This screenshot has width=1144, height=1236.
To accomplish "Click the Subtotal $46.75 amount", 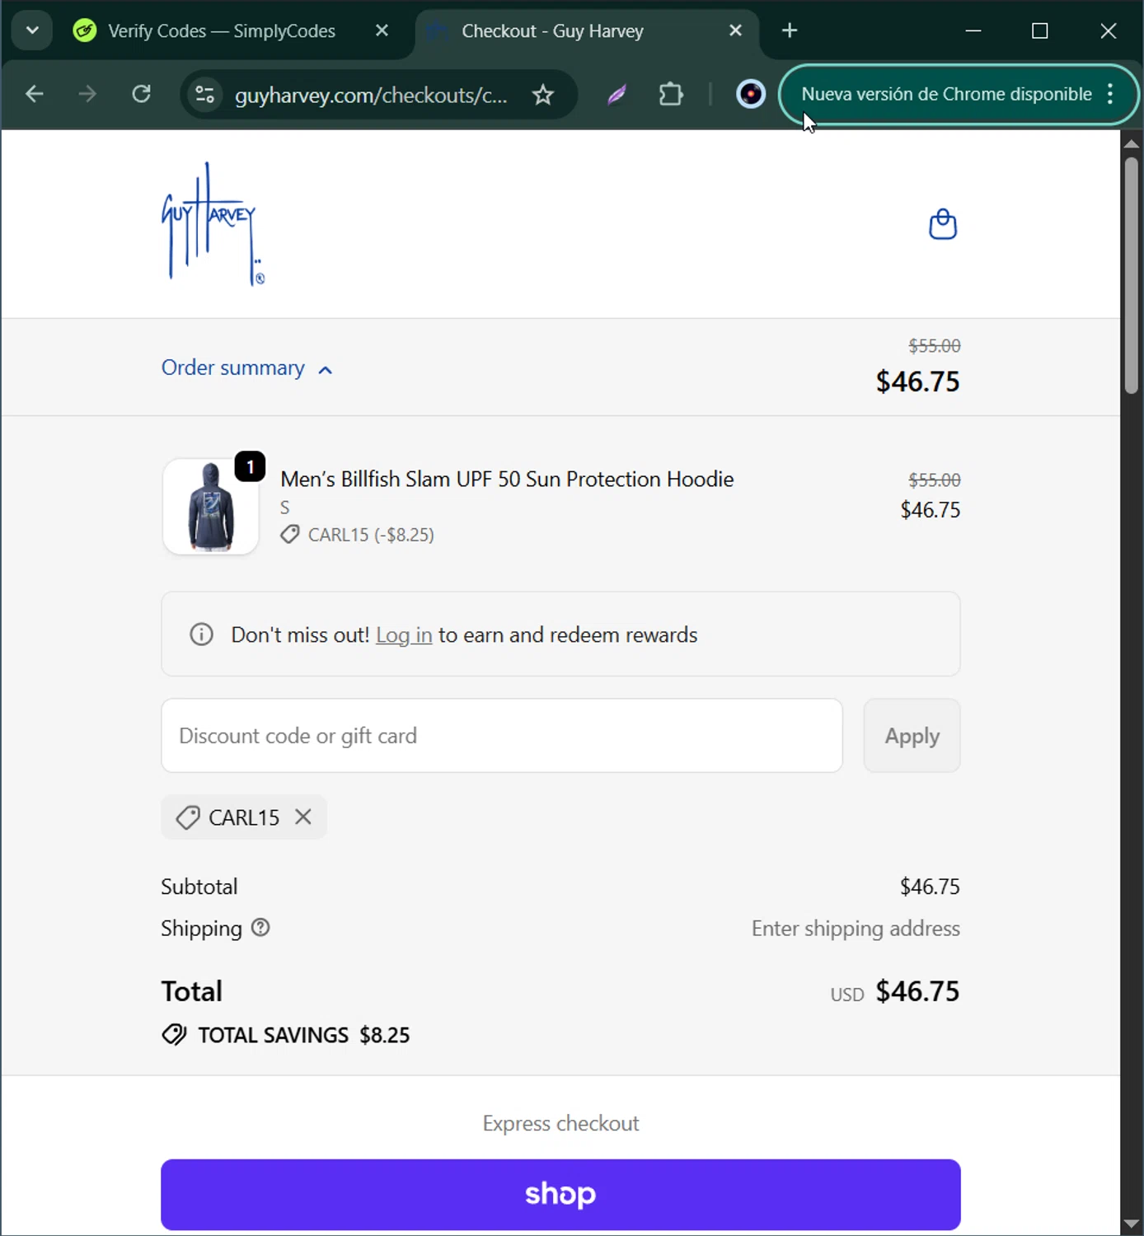I will [930, 887].
